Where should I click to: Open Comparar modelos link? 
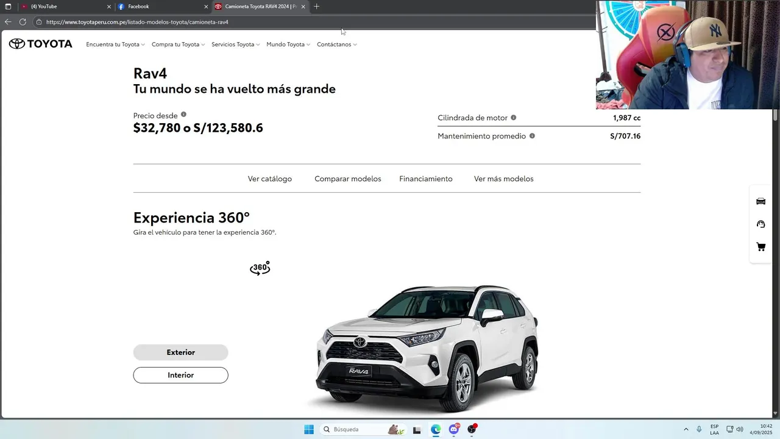(348, 179)
